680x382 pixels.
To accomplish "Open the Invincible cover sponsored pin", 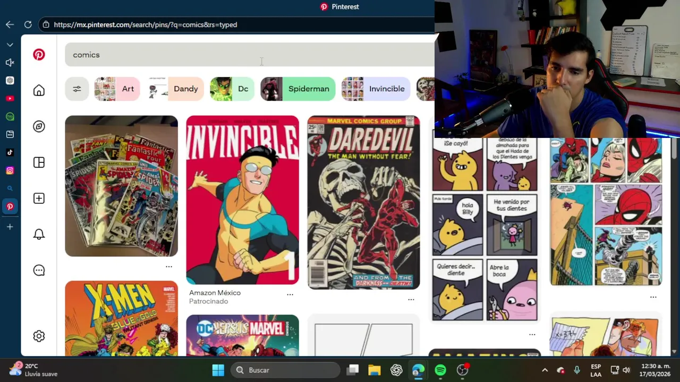I will tap(242, 200).
